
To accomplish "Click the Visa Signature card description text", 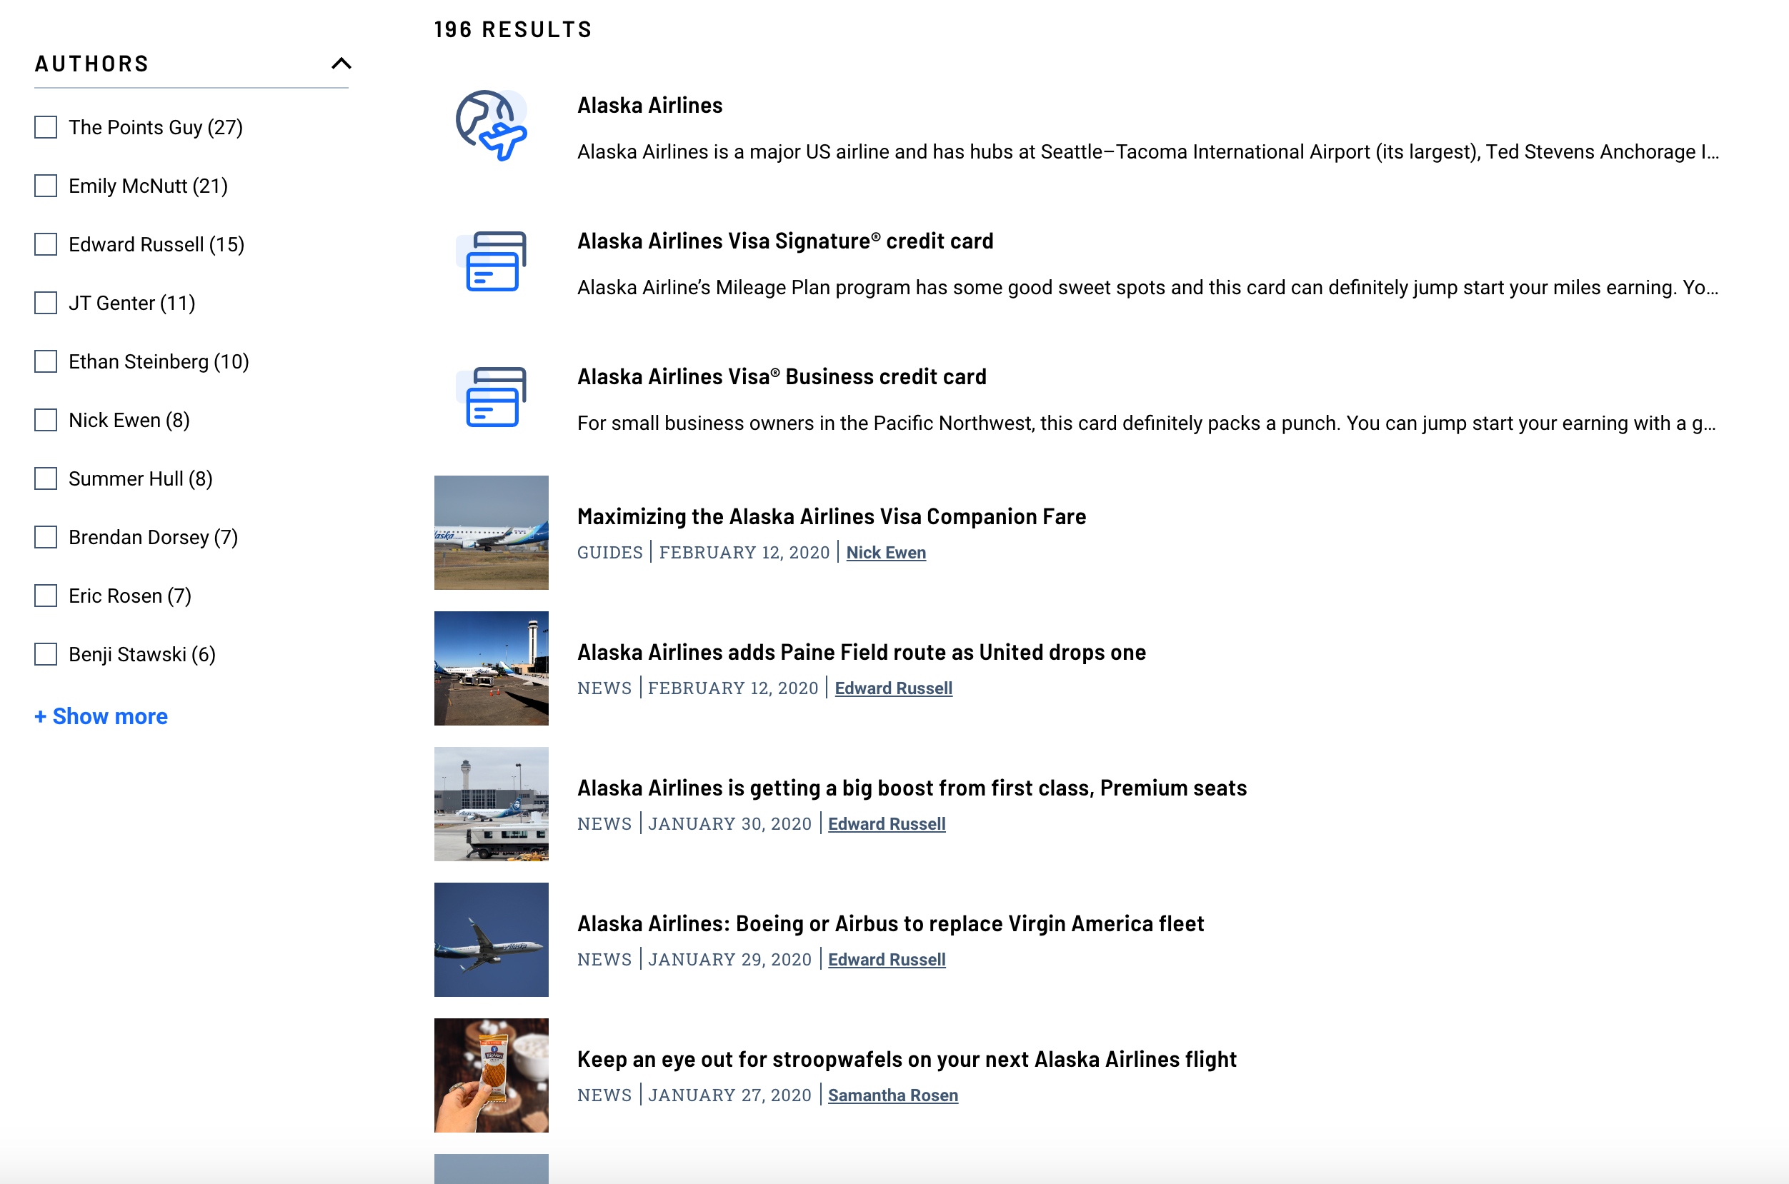I will 1147,287.
